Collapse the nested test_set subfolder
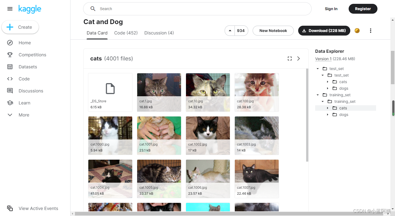Viewport: 395px width, 216px height. [323, 75]
